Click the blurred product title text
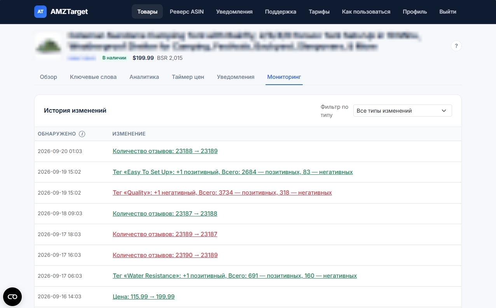 pyautogui.click(x=244, y=42)
